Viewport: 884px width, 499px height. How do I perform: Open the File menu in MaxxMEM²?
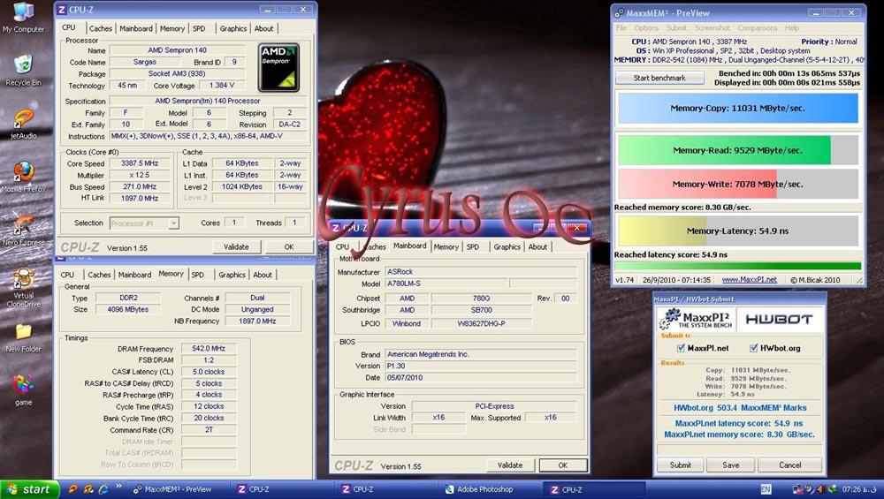point(621,27)
